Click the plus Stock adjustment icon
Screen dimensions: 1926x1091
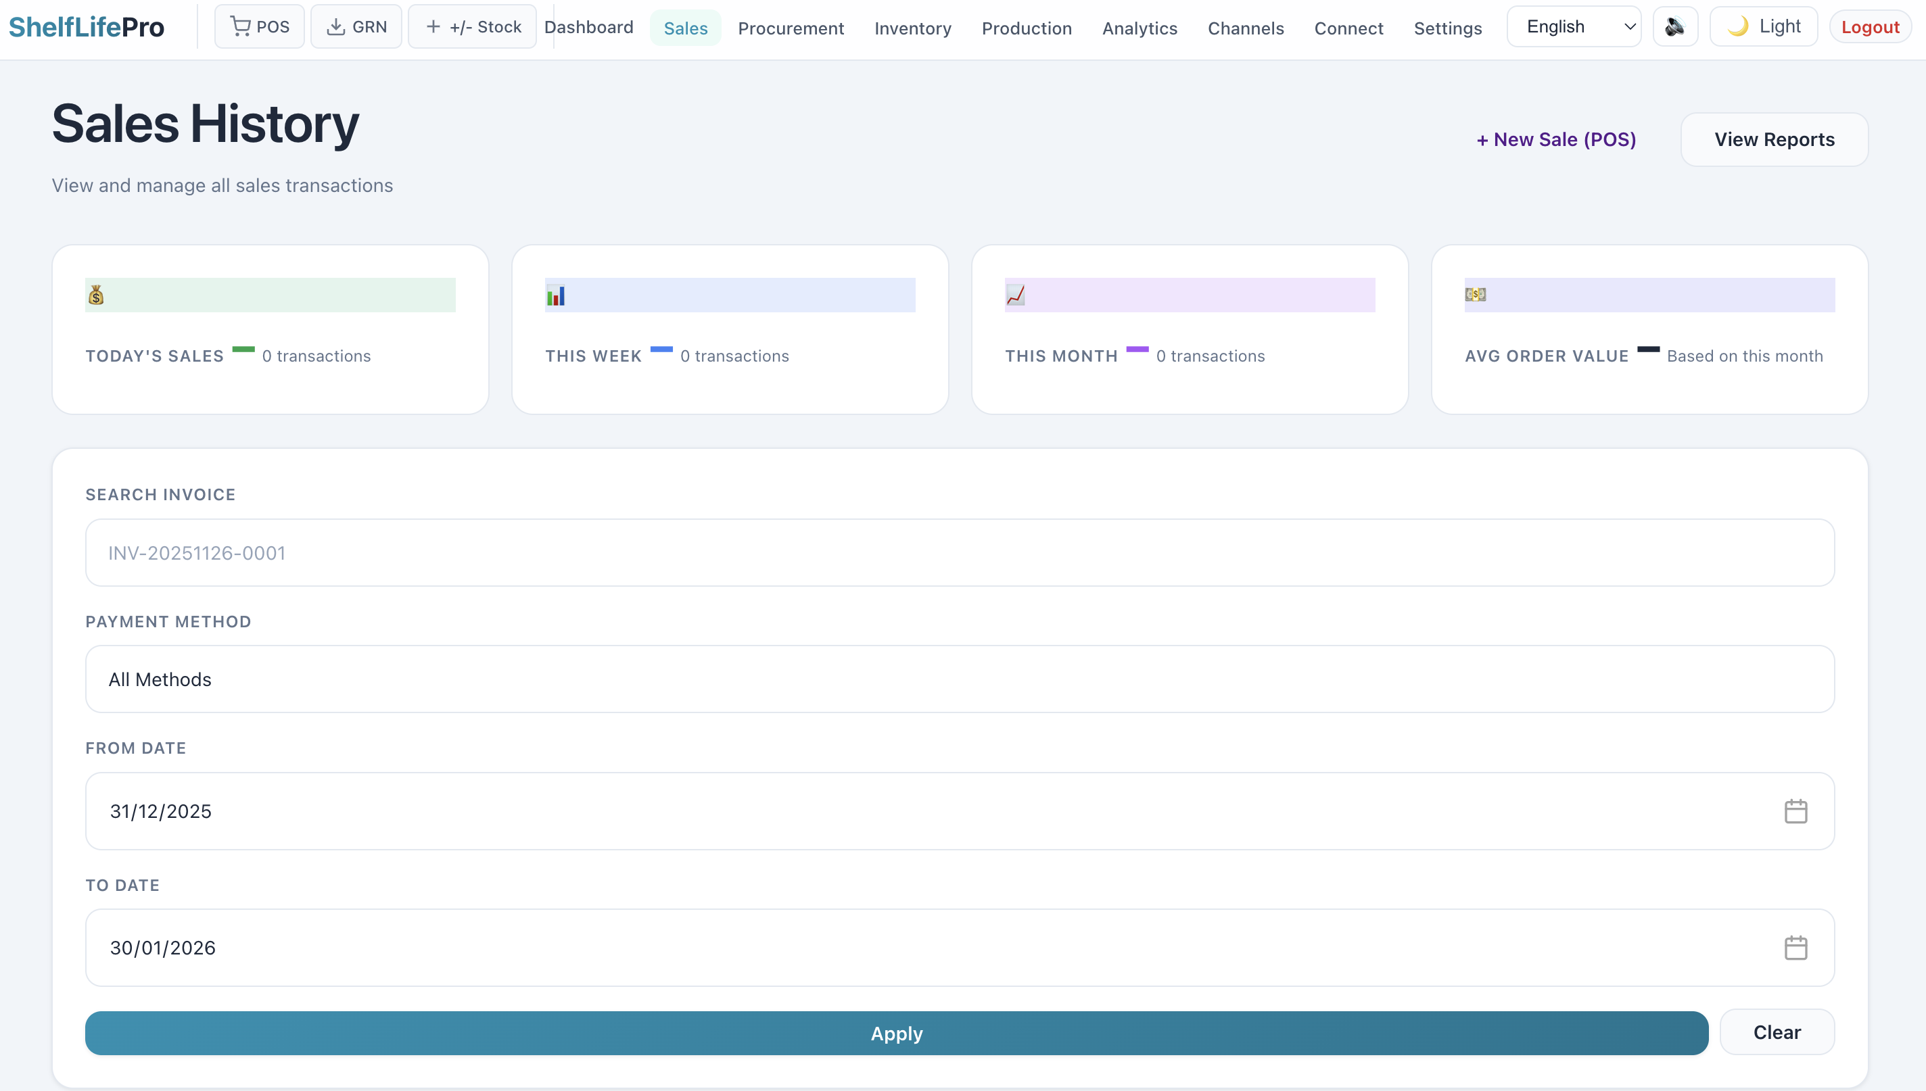click(433, 27)
